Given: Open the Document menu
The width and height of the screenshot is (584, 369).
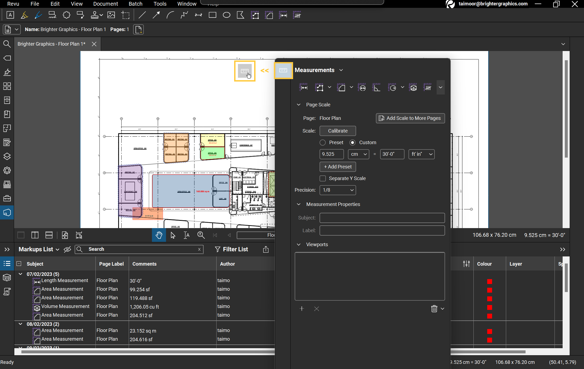Looking at the screenshot, I should point(105,4).
